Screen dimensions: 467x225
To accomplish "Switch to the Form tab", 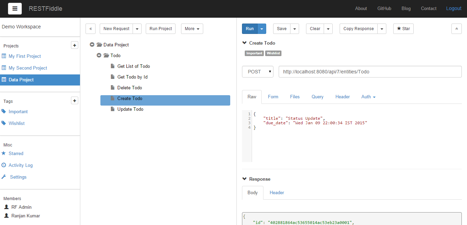I will (273, 97).
